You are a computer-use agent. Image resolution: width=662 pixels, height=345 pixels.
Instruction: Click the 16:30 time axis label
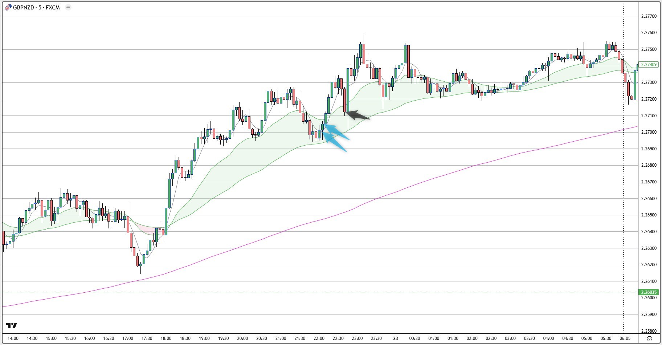(x=109, y=338)
